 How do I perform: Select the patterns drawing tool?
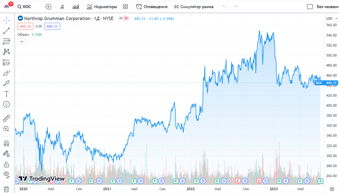(x=6, y=51)
